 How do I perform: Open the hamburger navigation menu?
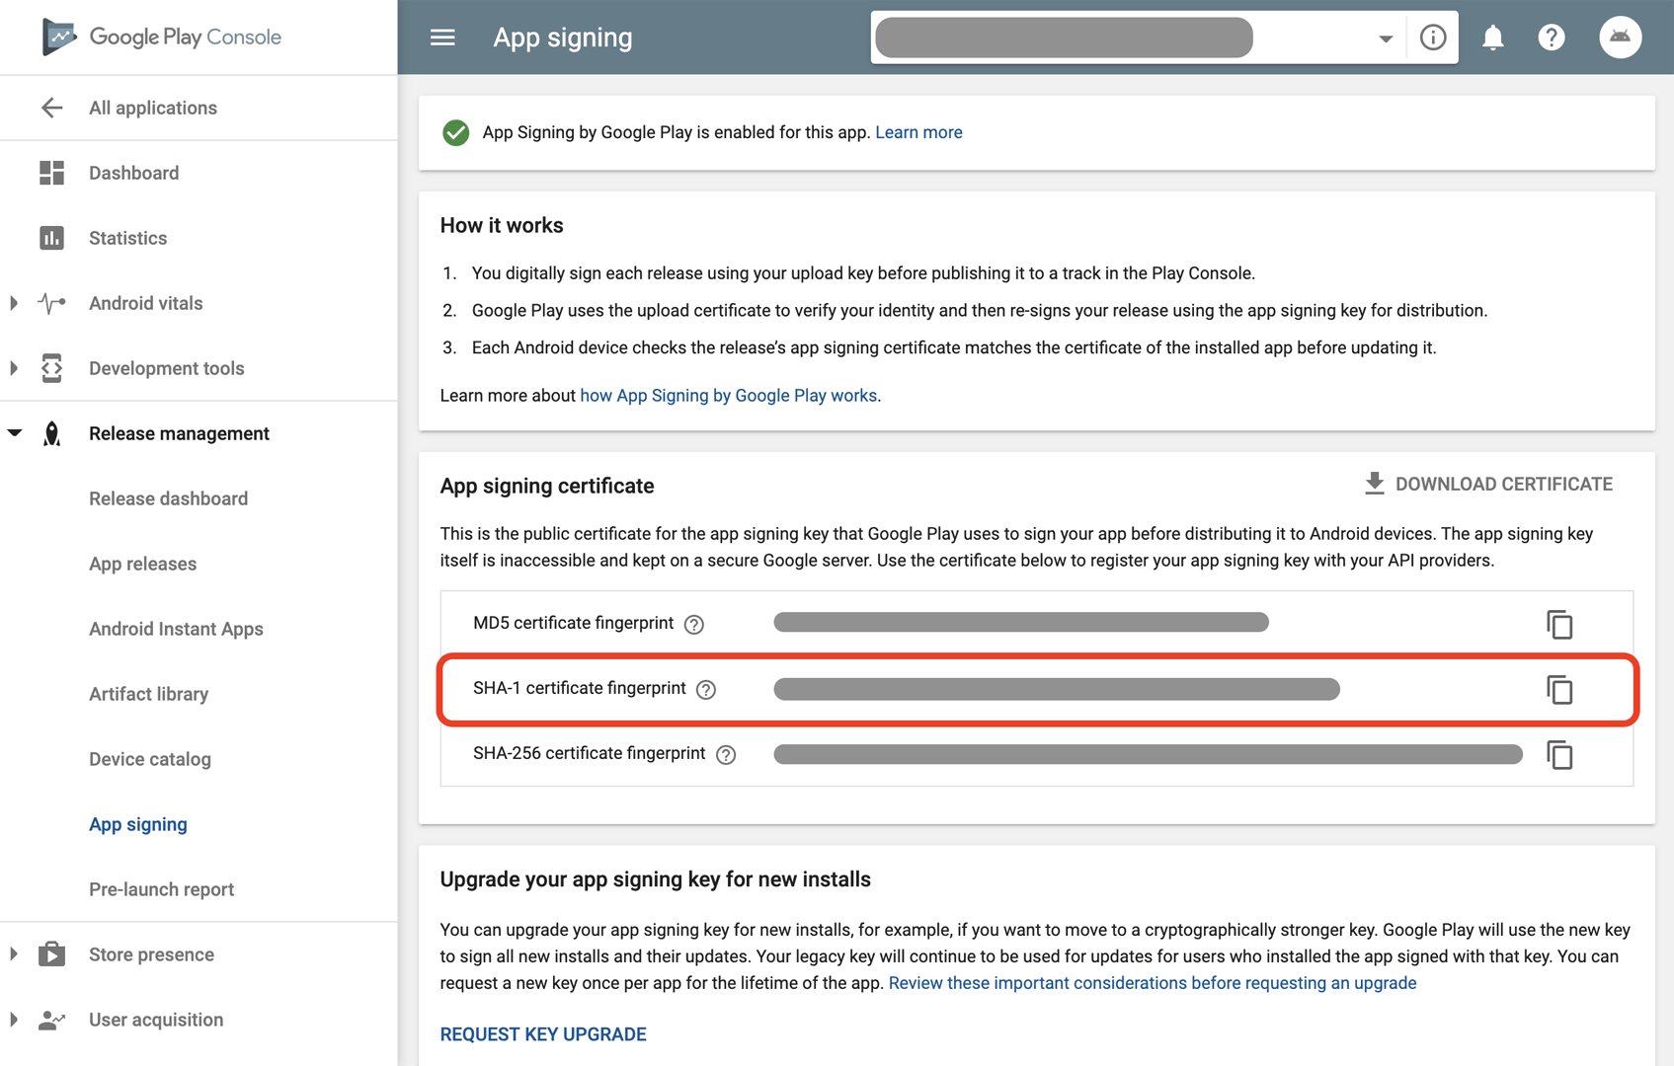click(442, 38)
